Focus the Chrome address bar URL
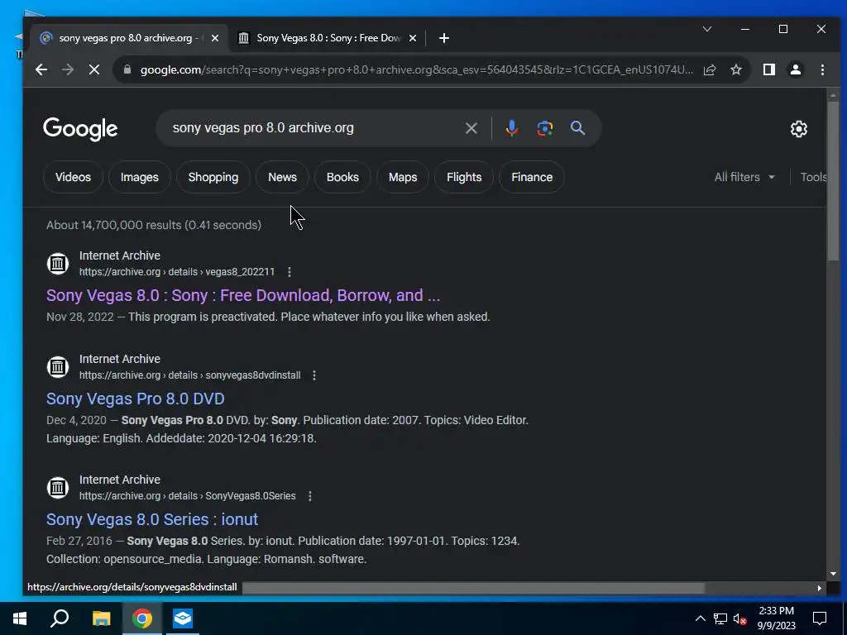 click(416, 69)
